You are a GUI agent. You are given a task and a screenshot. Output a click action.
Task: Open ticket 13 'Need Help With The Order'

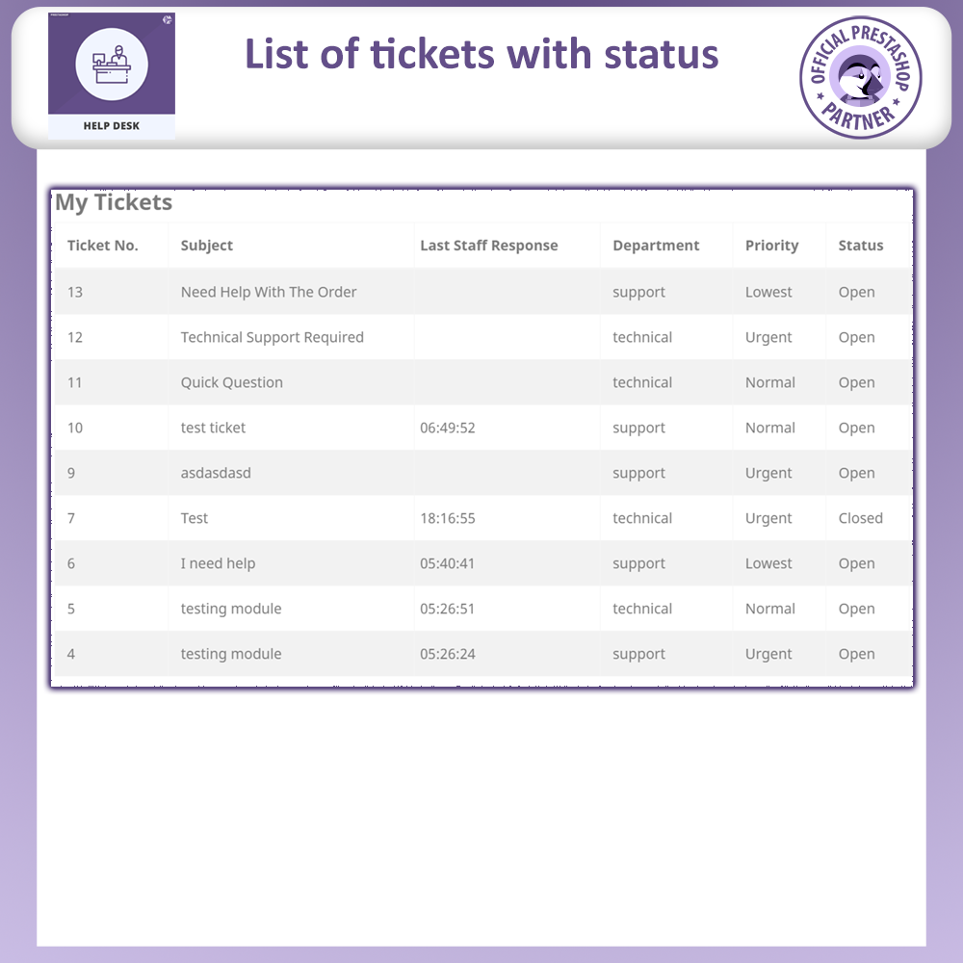(268, 292)
